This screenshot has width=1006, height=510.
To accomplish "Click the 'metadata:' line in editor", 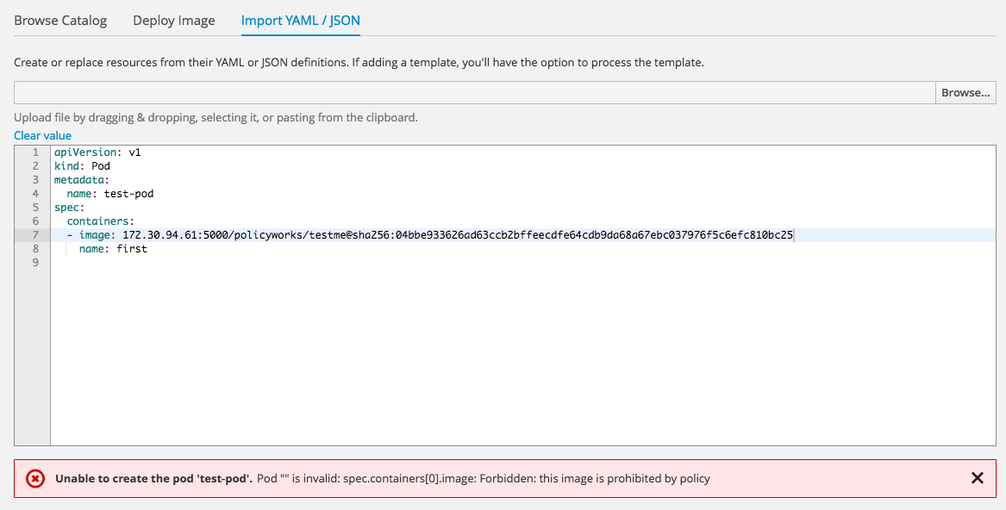I will click(82, 180).
